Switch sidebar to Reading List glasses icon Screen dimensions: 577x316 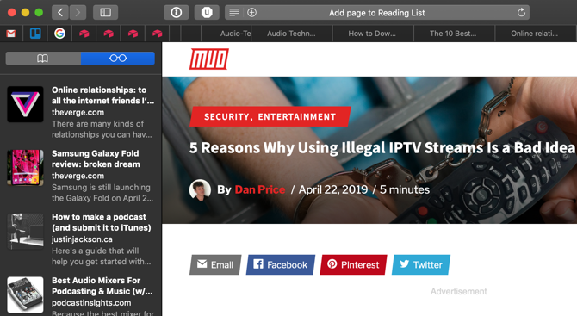(x=118, y=59)
